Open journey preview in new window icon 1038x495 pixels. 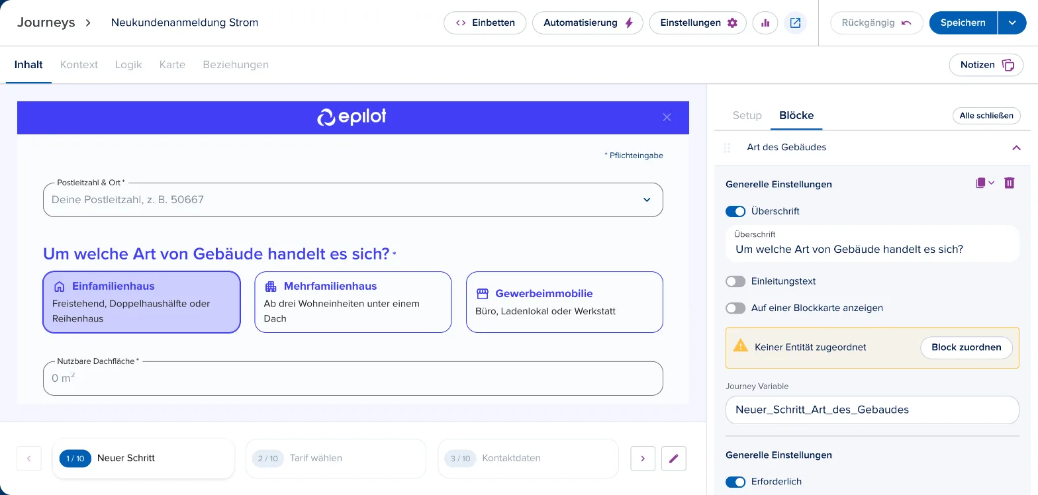point(795,22)
